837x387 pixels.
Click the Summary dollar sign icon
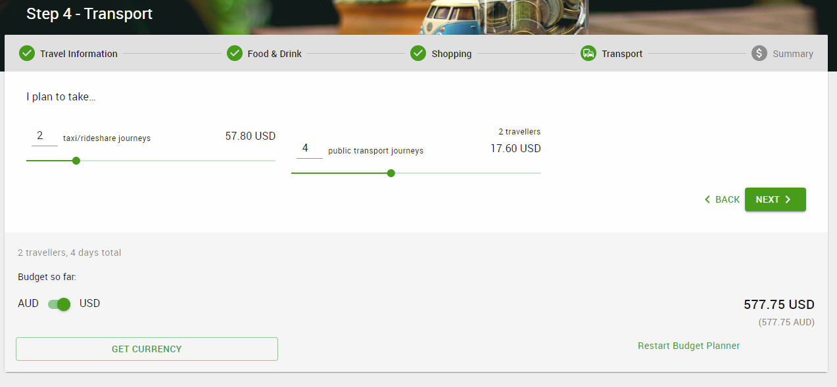click(x=759, y=53)
